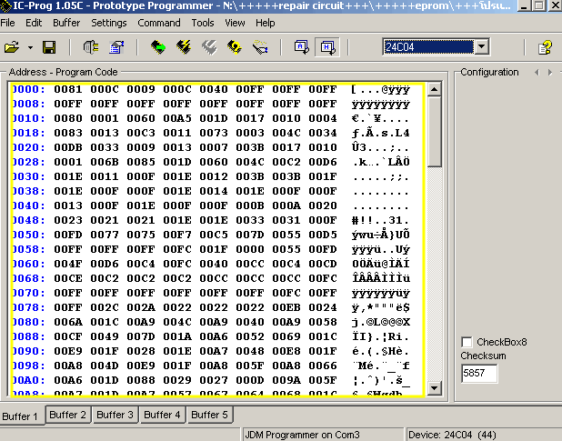This screenshot has width=562, height=441.
Task: Click hex value 00DB in row 0020
Action: click(68, 147)
